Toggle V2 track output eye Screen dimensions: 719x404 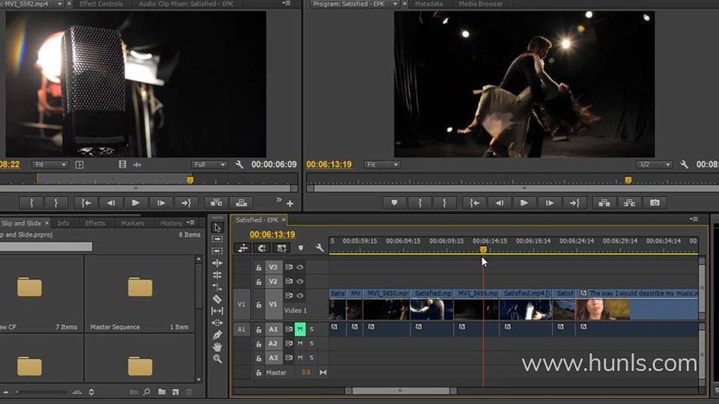coord(300,281)
